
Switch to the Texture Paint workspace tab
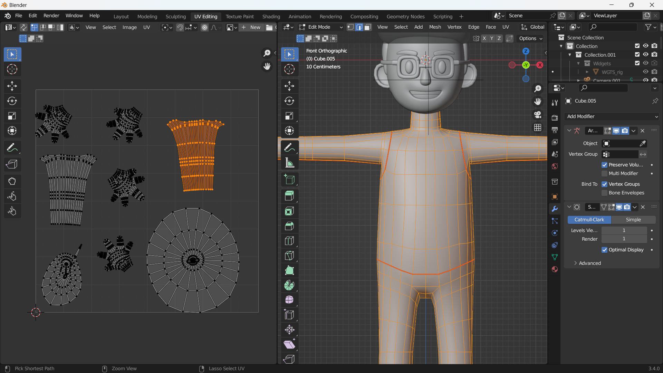point(240,16)
